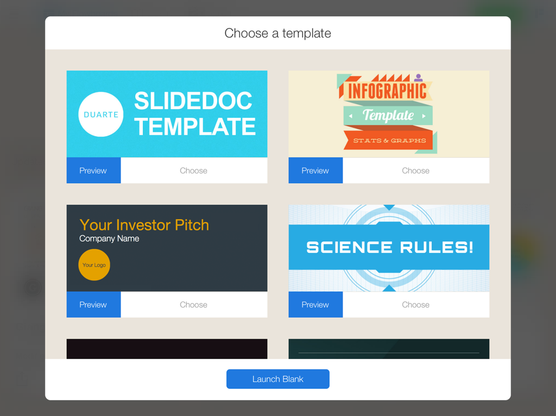Choose the Slidedoc template
556x416 pixels.
pos(194,170)
